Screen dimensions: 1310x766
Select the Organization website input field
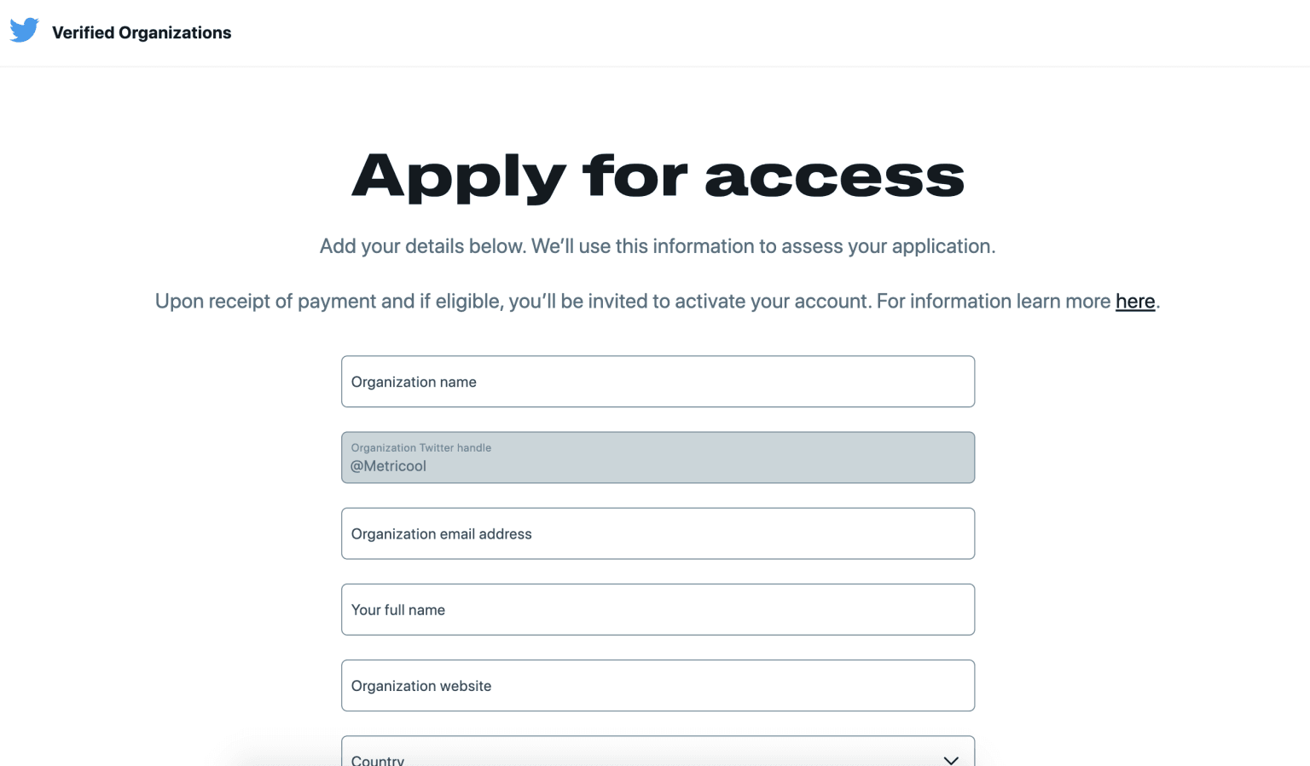(x=658, y=686)
